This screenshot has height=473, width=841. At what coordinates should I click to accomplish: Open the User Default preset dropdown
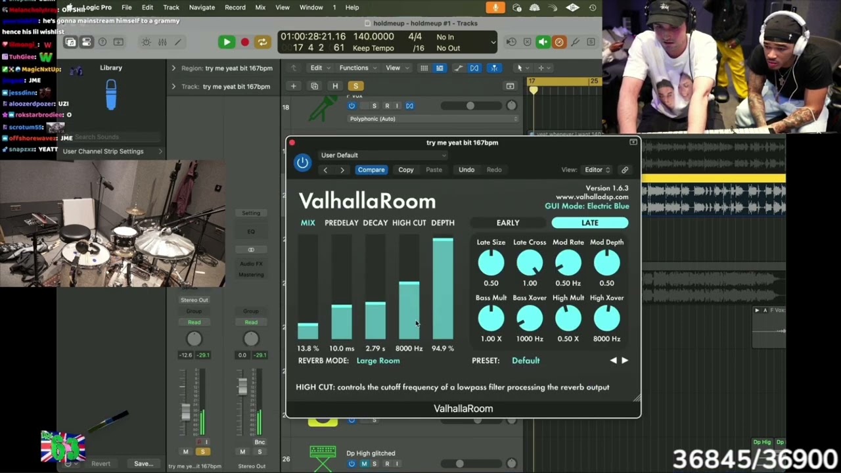(383, 155)
